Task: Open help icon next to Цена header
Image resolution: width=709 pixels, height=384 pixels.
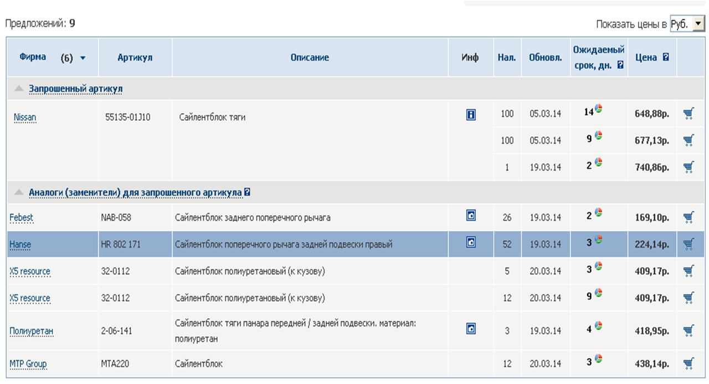Action: [x=666, y=57]
